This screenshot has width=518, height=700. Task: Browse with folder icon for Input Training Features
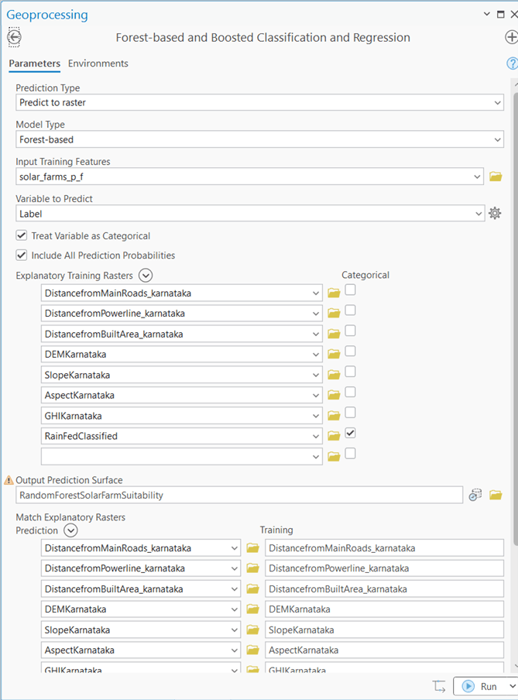(496, 176)
